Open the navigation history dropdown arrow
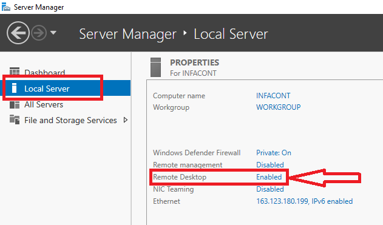This screenshot has height=225, width=383. (53, 32)
